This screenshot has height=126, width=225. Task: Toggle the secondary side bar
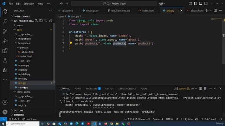click(x=206, y=3)
